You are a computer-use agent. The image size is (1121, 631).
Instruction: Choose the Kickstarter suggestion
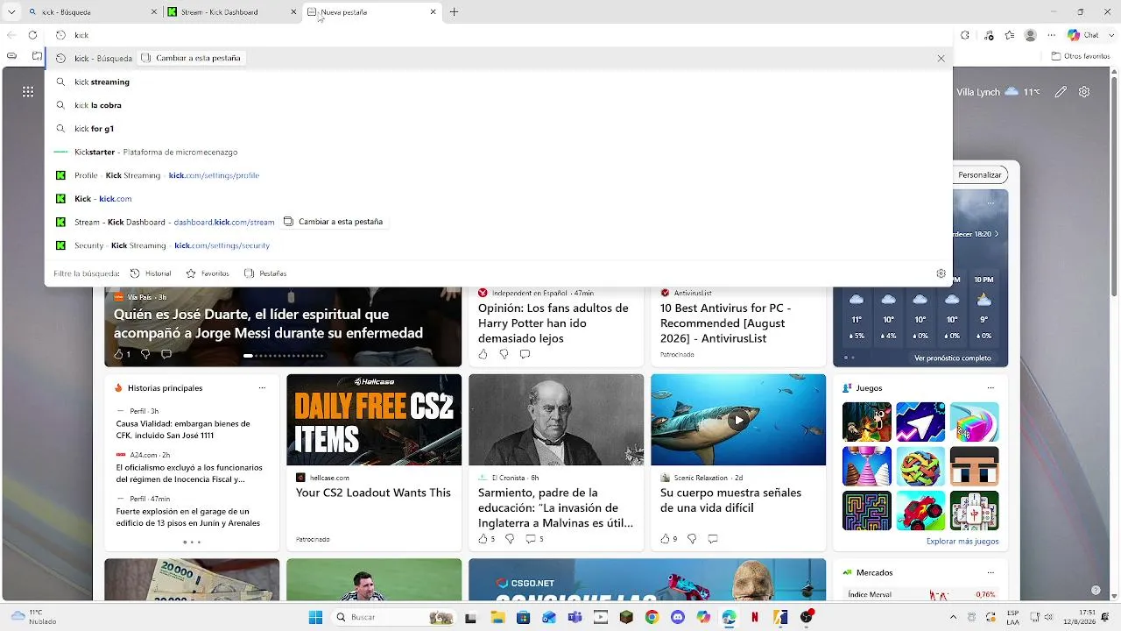pos(498,152)
